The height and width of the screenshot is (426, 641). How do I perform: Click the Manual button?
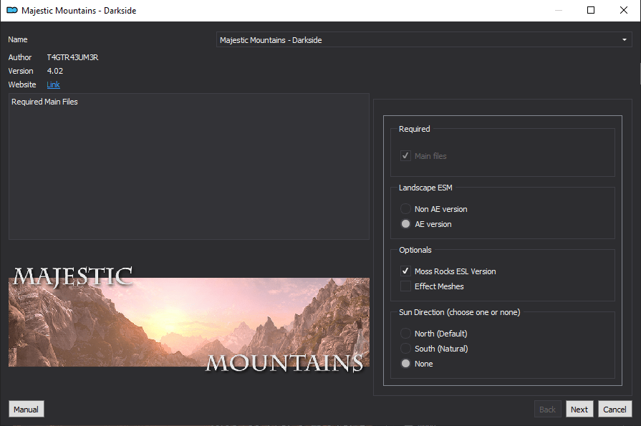[26, 410]
